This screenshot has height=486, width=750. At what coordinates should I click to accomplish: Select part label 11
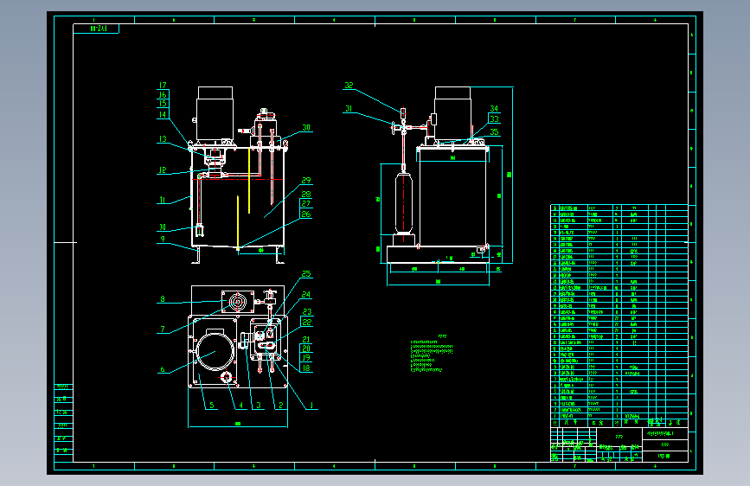click(162, 201)
